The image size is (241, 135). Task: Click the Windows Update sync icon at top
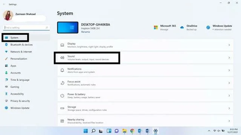click(208, 27)
